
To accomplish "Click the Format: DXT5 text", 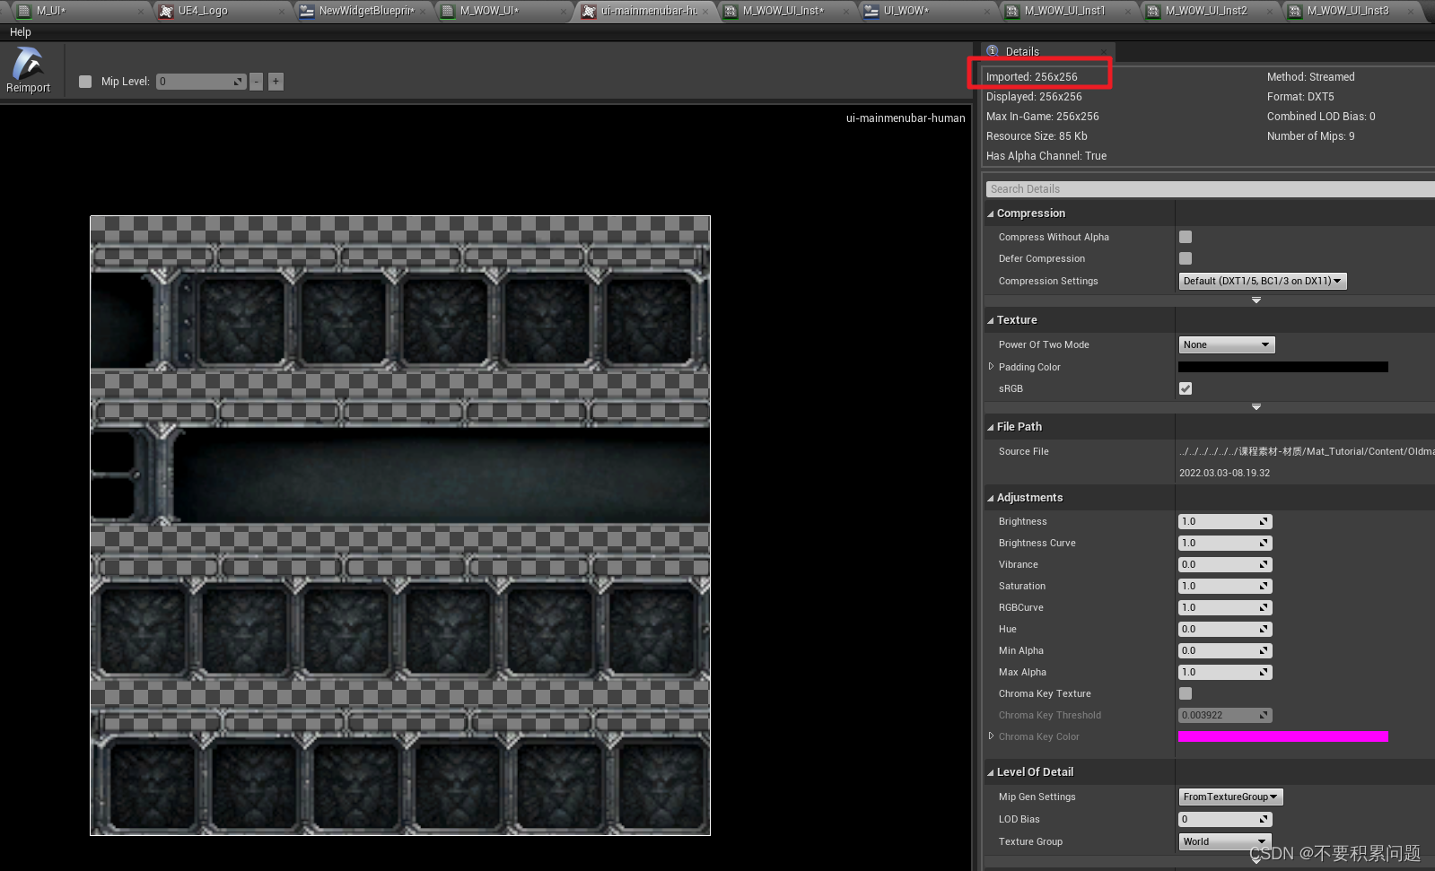I will click(x=1300, y=97).
